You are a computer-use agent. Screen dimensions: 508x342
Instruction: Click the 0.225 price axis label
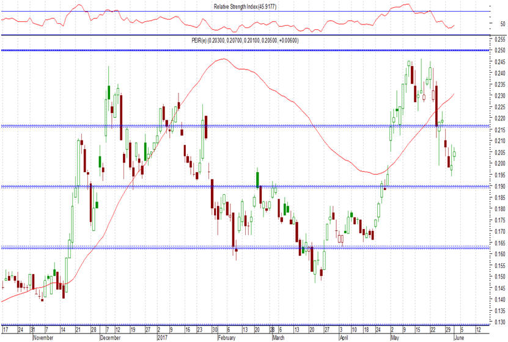[x=500, y=107]
